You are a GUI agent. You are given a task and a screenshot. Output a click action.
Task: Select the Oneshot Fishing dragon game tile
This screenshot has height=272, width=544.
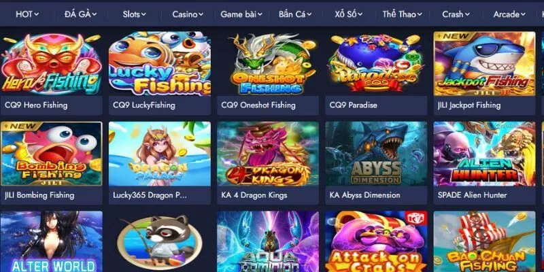pyautogui.click(x=268, y=63)
